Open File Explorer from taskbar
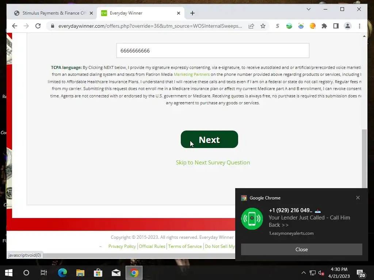Screen dimensions: 374x280 point(80,273)
